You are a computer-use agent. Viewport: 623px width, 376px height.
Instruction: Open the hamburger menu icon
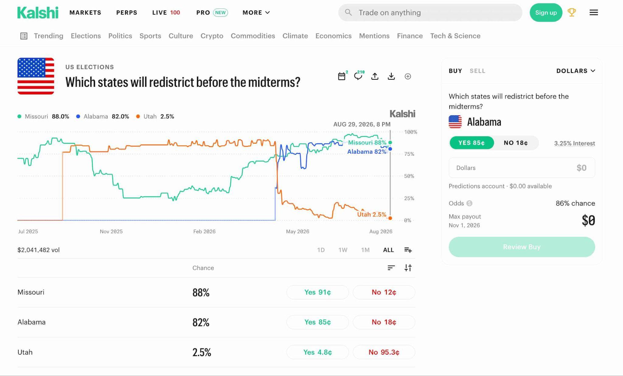click(593, 12)
